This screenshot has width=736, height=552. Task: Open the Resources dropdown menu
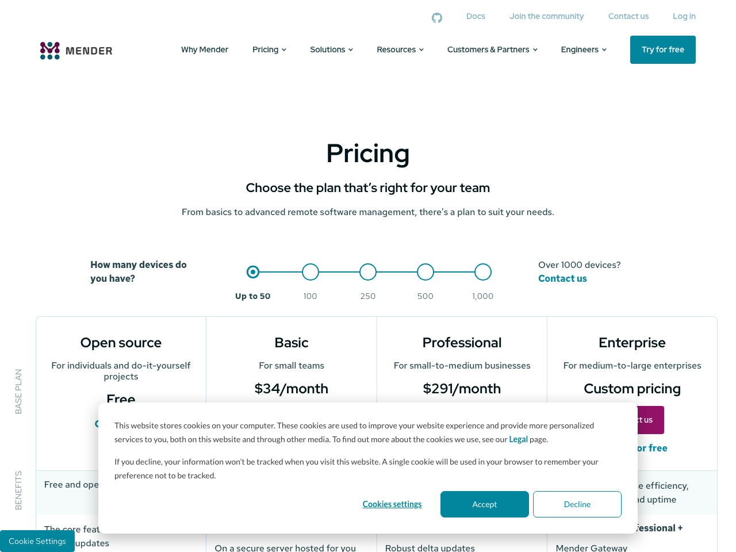[400, 49]
